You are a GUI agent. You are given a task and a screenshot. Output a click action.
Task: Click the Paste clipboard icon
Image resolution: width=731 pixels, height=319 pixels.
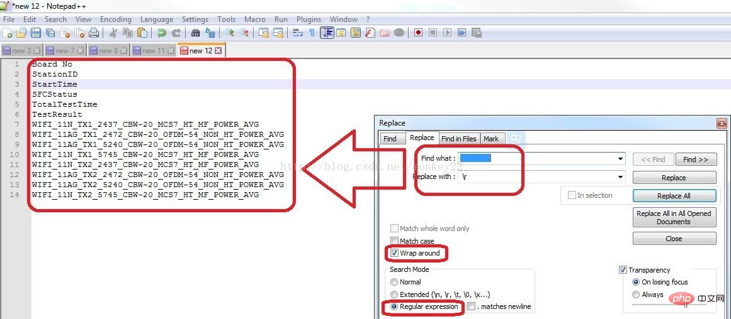tap(143, 33)
